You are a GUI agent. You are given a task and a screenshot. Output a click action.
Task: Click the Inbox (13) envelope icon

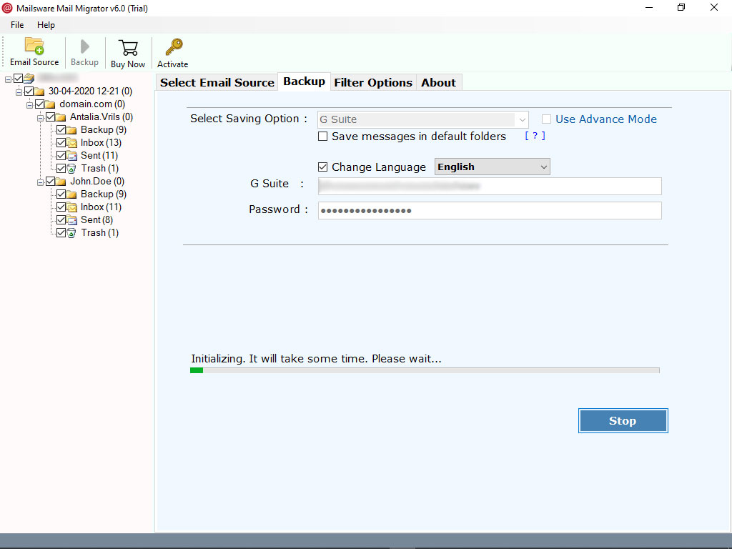(72, 142)
